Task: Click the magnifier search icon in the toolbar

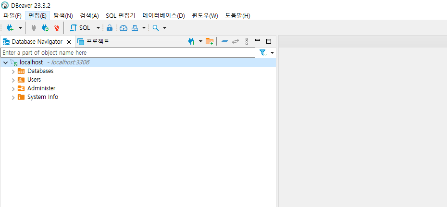Action: 156,28
